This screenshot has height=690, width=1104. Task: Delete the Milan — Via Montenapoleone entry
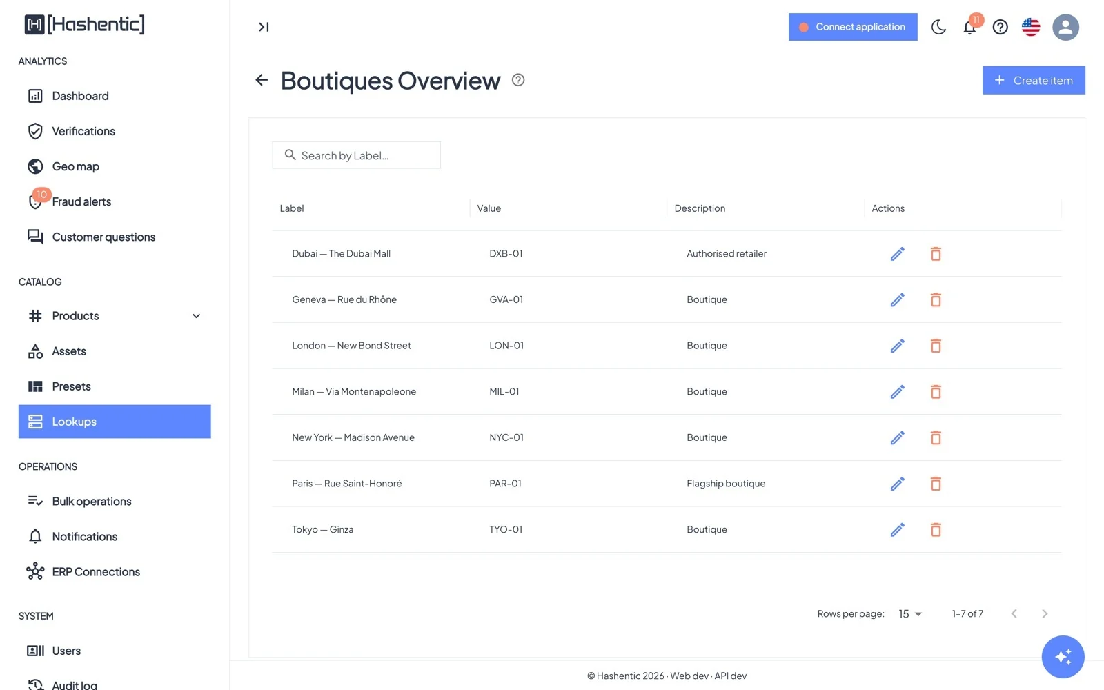pyautogui.click(x=936, y=392)
